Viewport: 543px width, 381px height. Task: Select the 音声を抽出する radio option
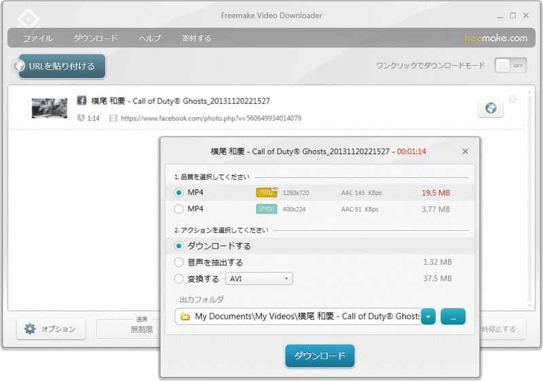179,262
